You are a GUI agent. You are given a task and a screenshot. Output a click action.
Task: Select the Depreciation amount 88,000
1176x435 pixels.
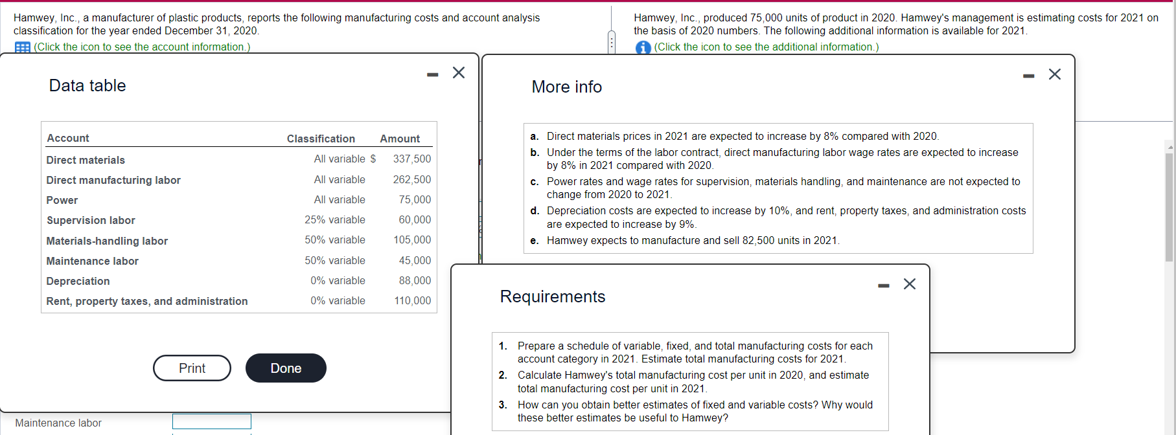[x=415, y=280]
